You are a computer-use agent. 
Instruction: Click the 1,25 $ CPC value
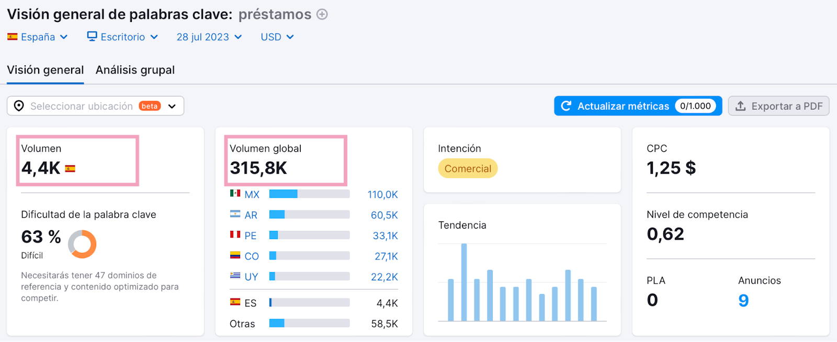coord(671,168)
